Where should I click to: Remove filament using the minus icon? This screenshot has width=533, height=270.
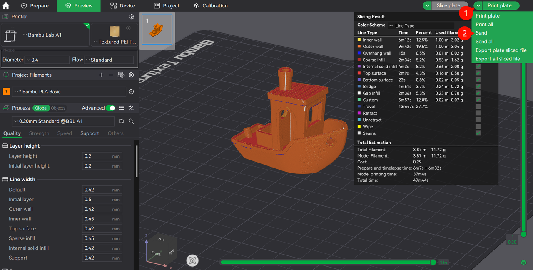pyautogui.click(x=111, y=75)
